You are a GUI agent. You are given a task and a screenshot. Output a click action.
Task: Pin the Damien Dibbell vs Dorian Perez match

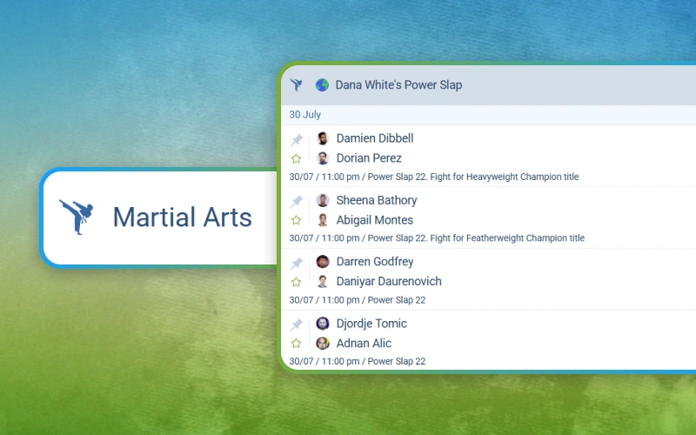click(296, 140)
